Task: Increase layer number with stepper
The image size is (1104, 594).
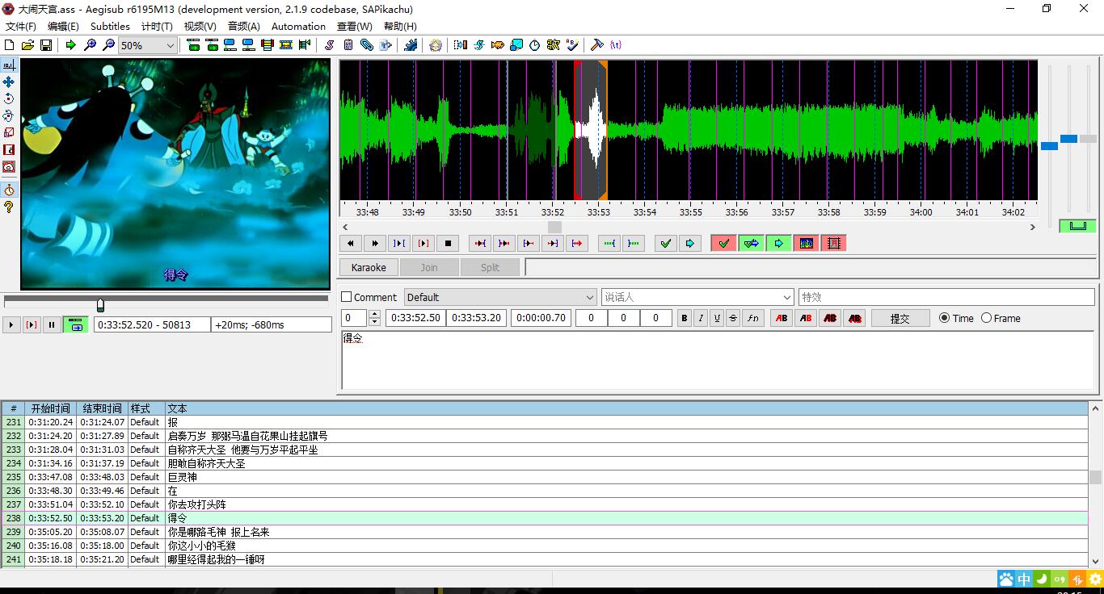Action: (x=374, y=314)
